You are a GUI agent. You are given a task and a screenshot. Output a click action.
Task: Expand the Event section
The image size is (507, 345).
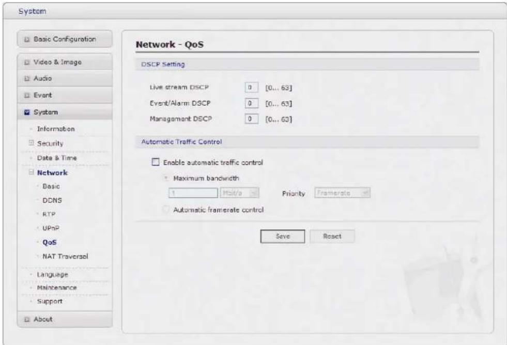pyautogui.click(x=65, y=96)
